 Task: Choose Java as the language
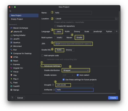59,32
